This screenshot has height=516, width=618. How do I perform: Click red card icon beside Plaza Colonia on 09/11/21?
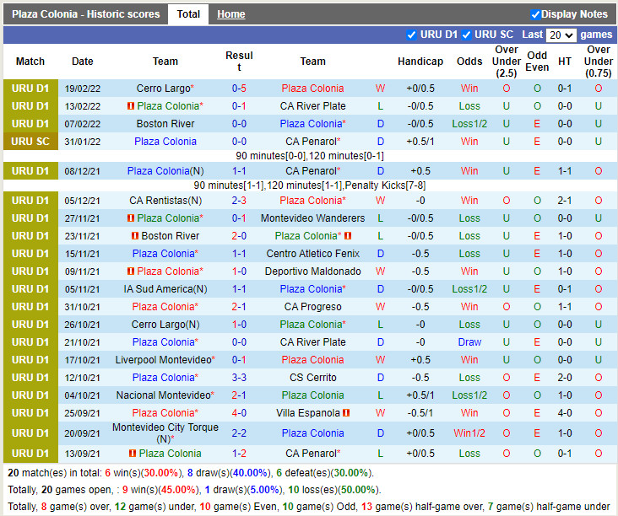click(131, 271)
